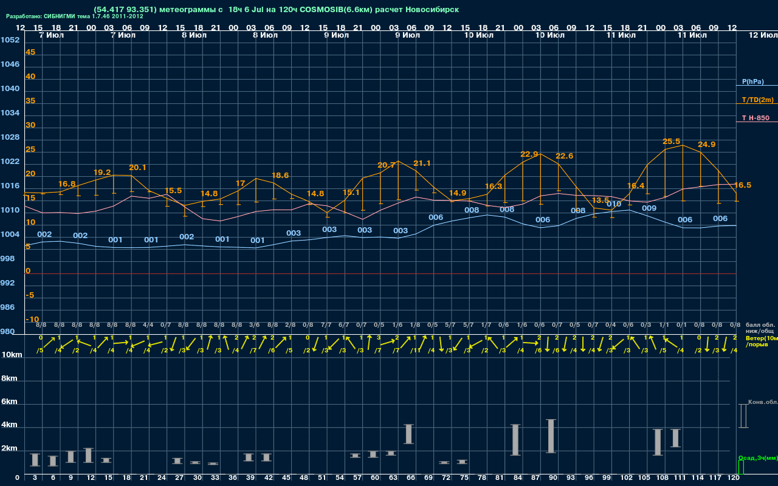Click the cloud layer bar above hour 84

515,440
